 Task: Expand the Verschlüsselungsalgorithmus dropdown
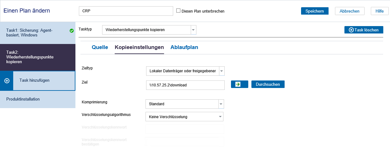pos(220,117)
